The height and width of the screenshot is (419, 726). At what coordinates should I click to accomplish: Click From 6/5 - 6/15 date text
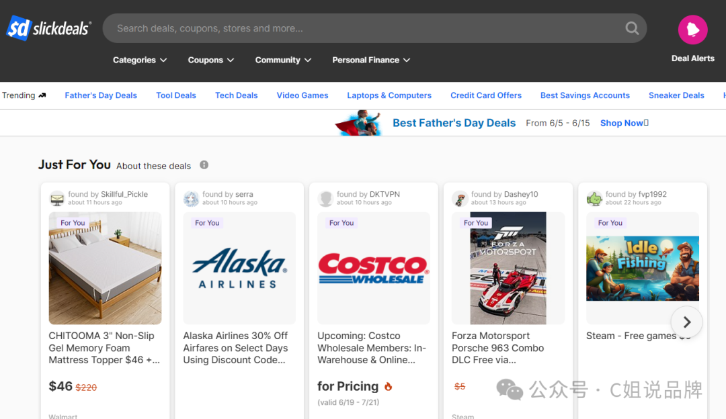[x=558, y=123]
